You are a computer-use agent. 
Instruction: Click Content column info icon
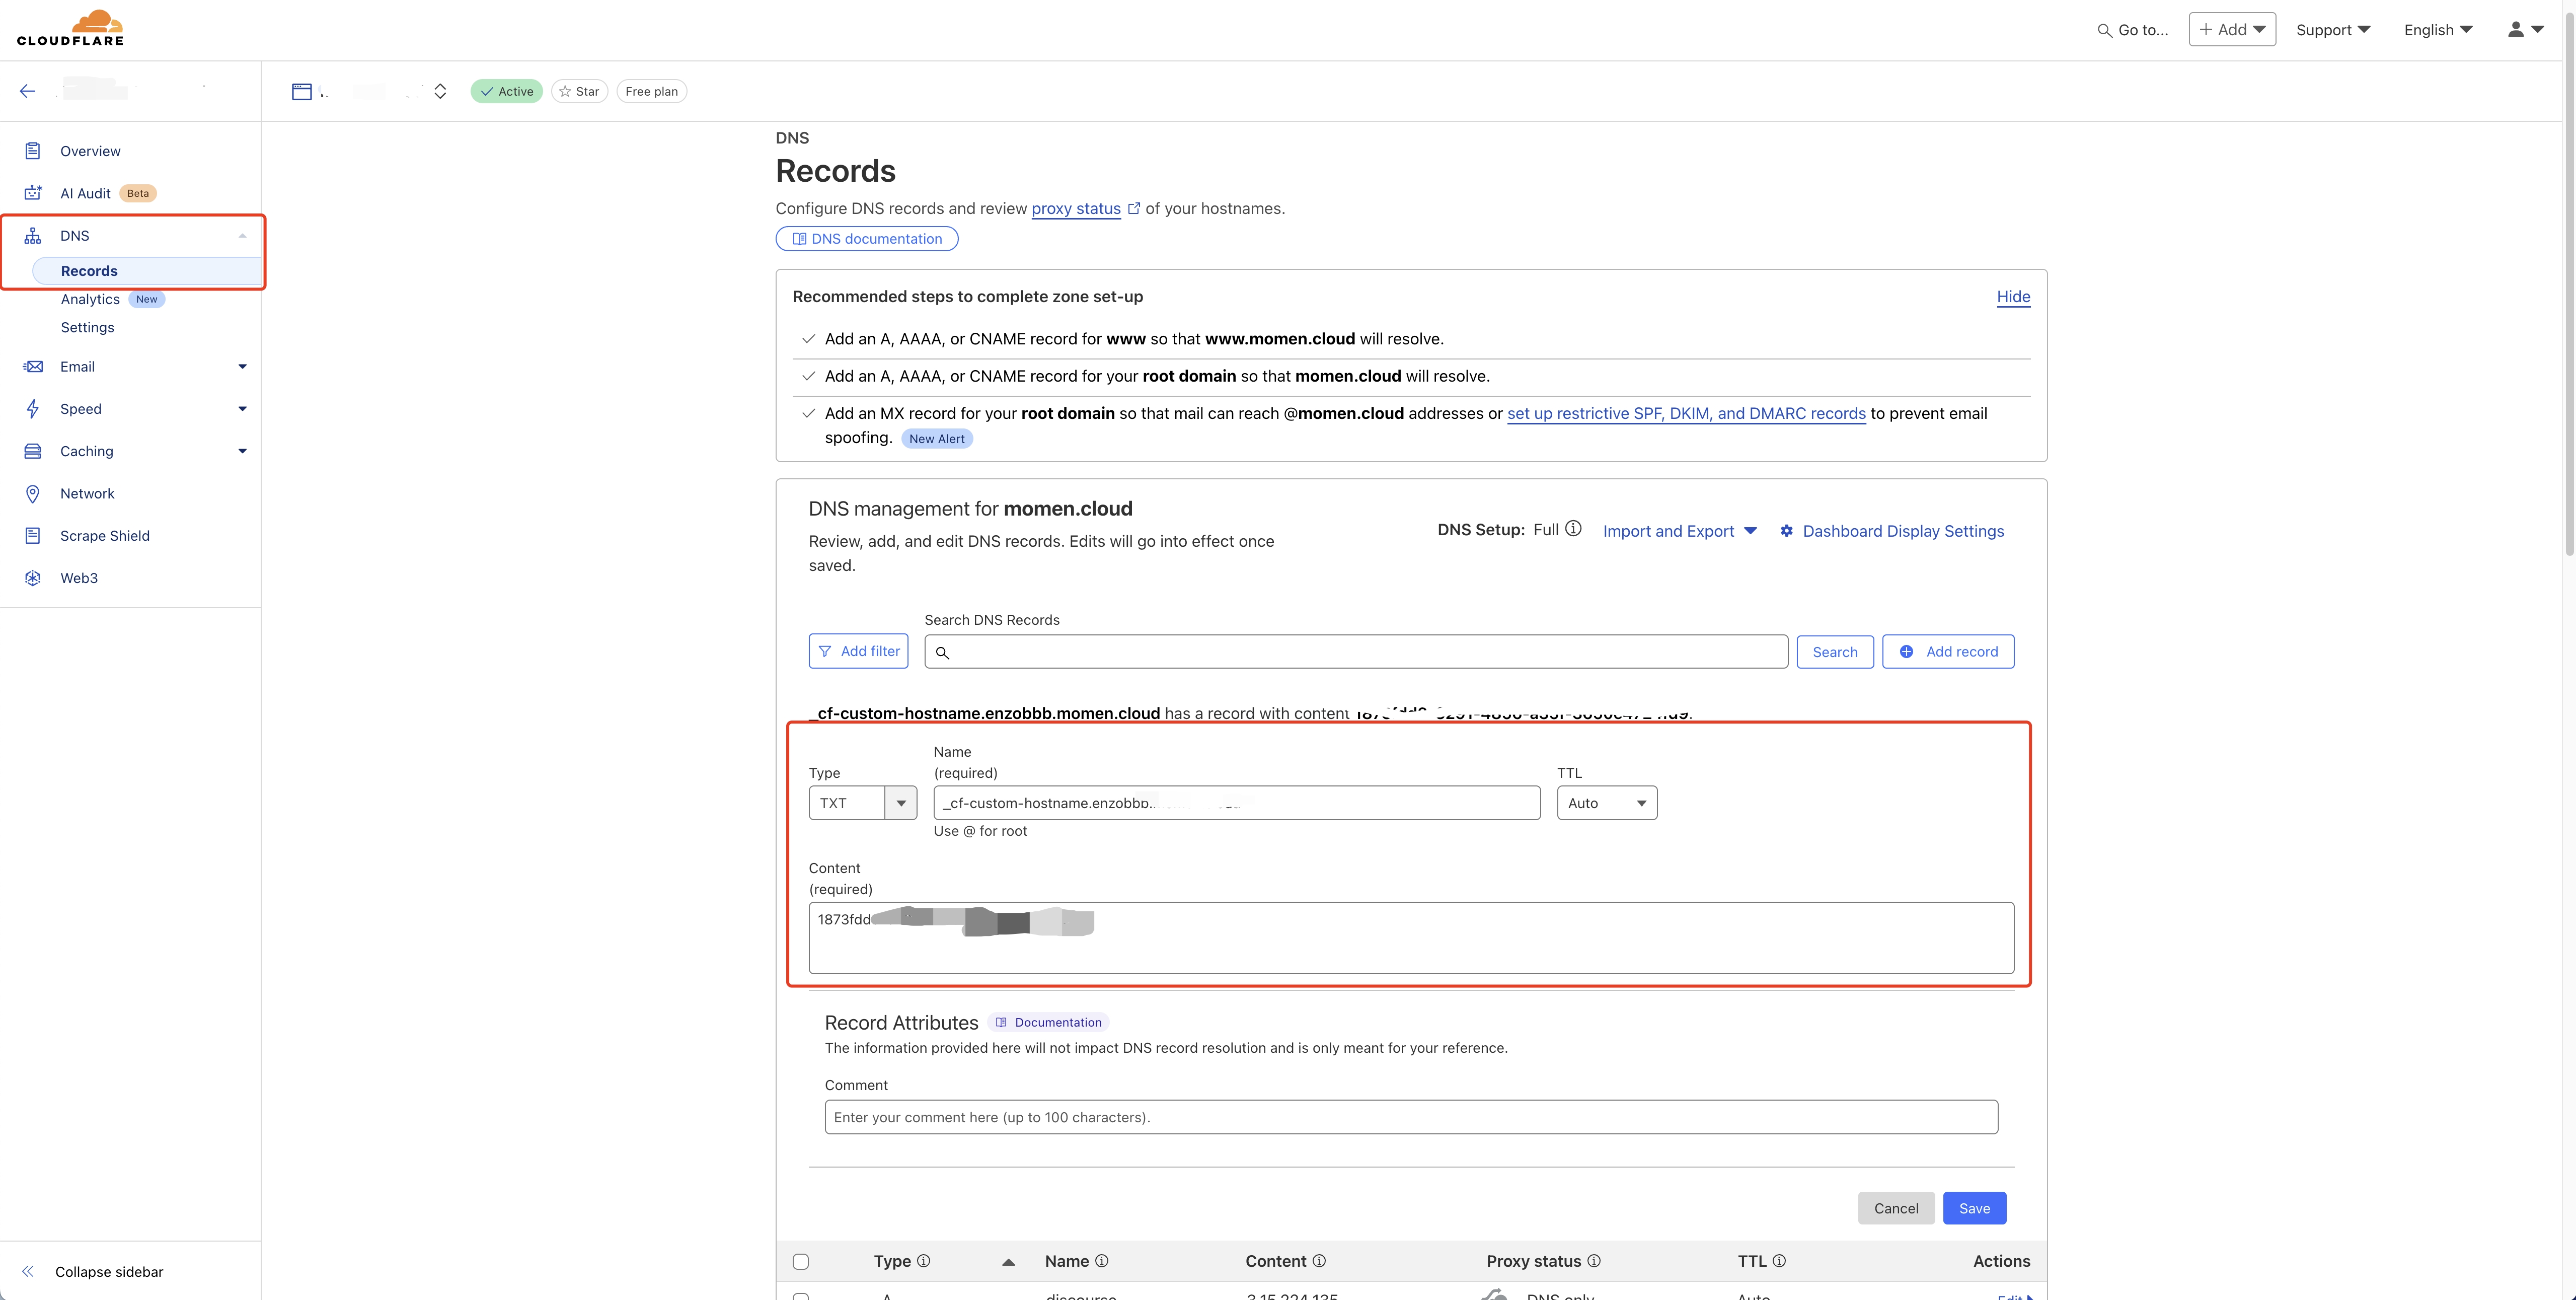(1319, 1261)
